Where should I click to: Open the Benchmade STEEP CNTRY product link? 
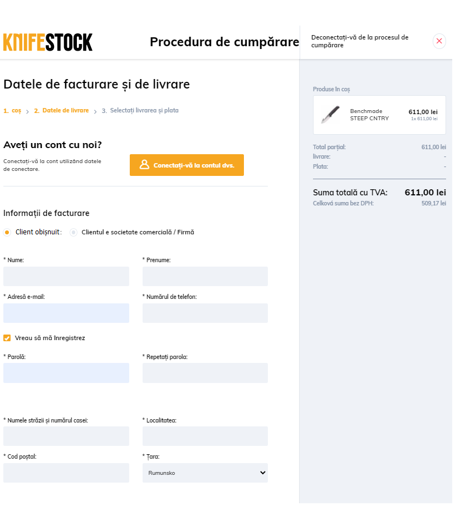(x=369, y=115)
